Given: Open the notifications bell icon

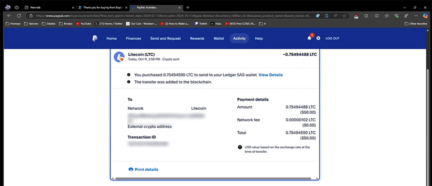Looking at the screenshot, I should (x=309, y=38).
